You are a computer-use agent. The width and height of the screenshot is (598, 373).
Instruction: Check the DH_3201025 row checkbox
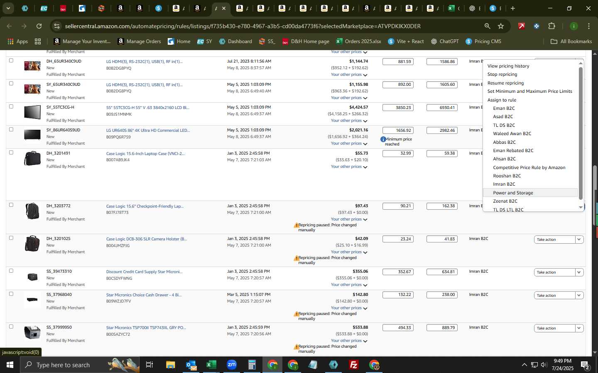pyautogui.click(x=11, y=238)
